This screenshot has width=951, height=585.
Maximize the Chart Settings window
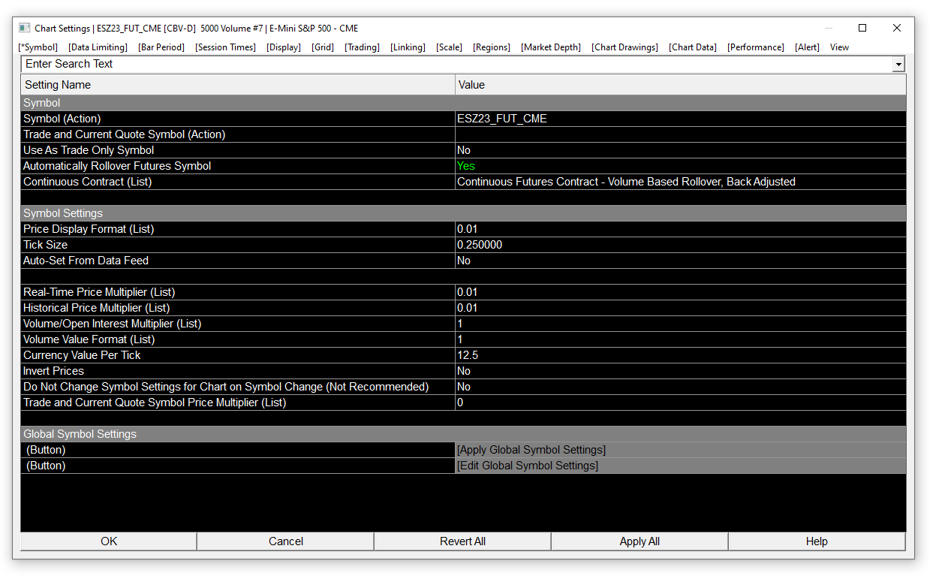(862, 28)
